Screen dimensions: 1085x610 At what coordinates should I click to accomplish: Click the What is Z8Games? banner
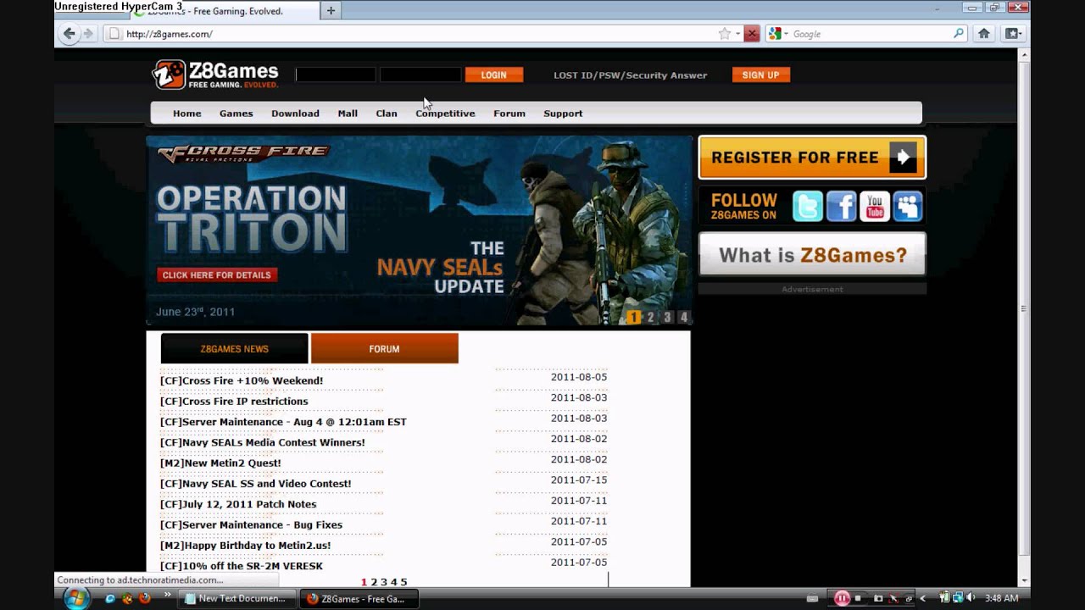coord(812,255)
